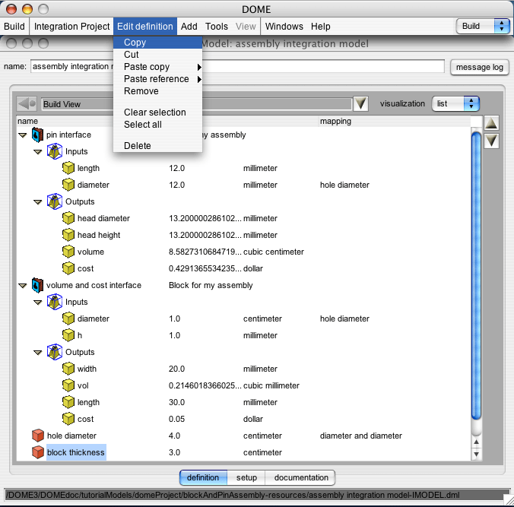Screen dimensions: 514x507
Task: Click the value 8.5827310684719... for volume
Action: tap(205, 252)
